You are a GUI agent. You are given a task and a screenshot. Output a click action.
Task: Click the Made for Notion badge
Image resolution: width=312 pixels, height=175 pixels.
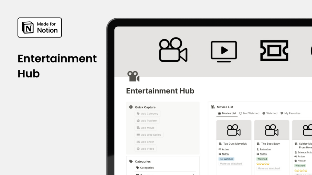pos(40,27)
